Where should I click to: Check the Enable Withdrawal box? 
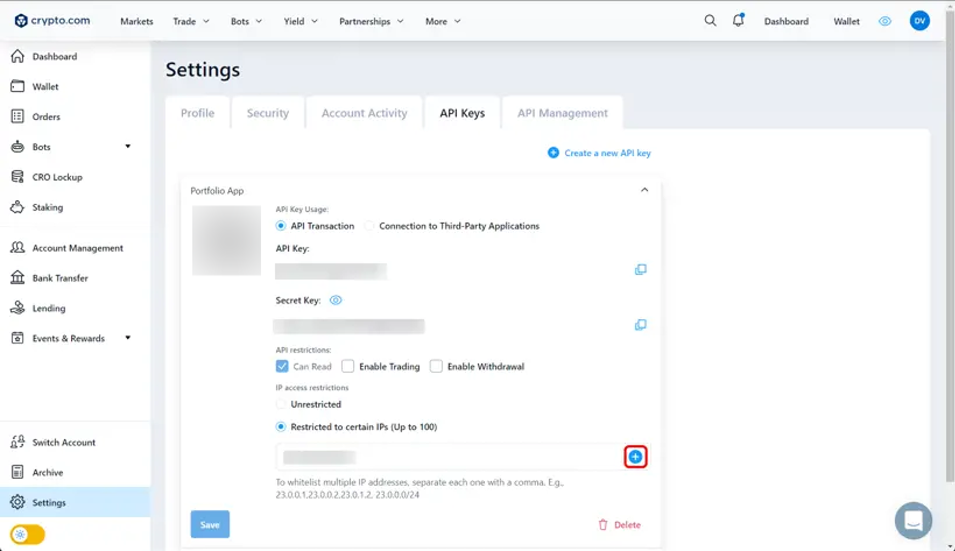tap(436, 366)
